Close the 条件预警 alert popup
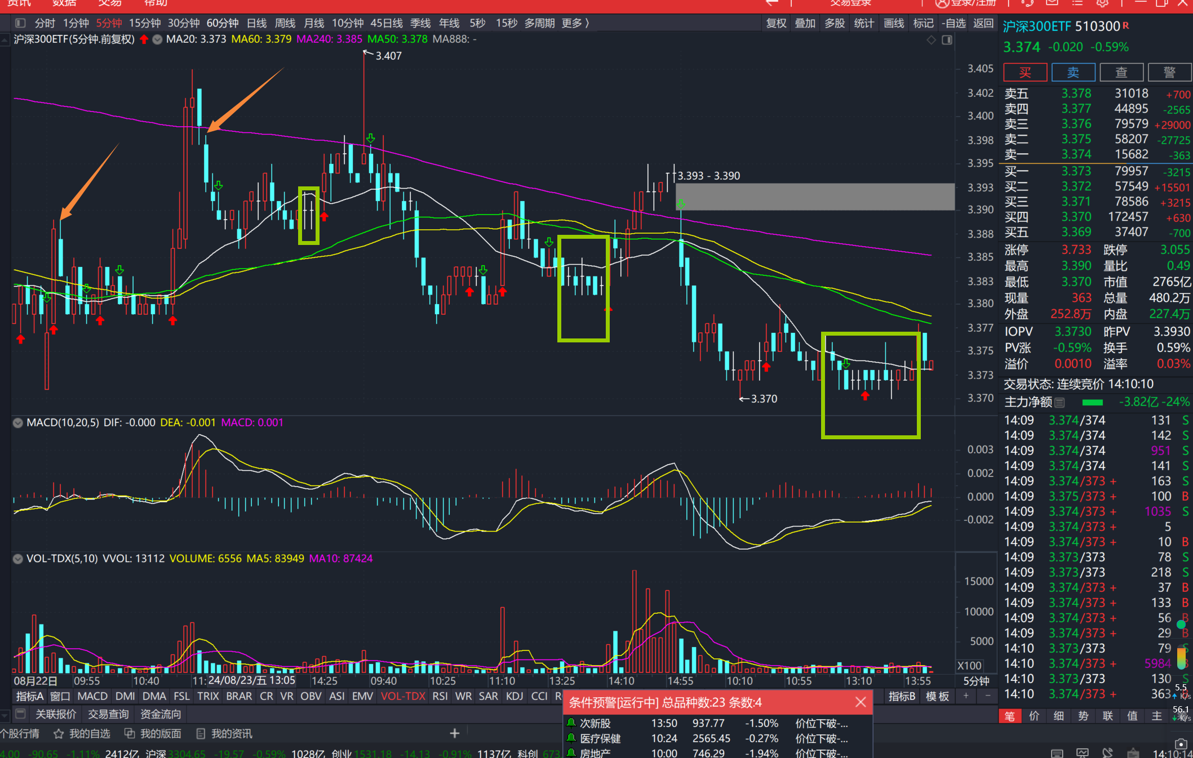 861,702
